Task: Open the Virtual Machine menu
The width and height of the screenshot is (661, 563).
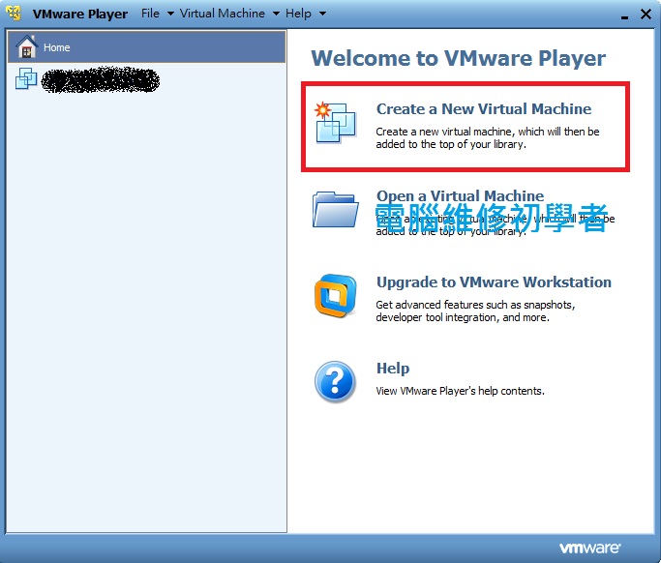Action: (x=223, y=14)
